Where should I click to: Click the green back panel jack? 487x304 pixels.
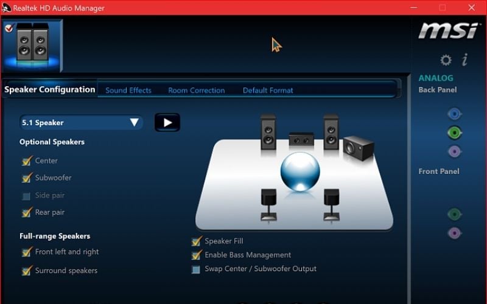[x=454, y=133]
